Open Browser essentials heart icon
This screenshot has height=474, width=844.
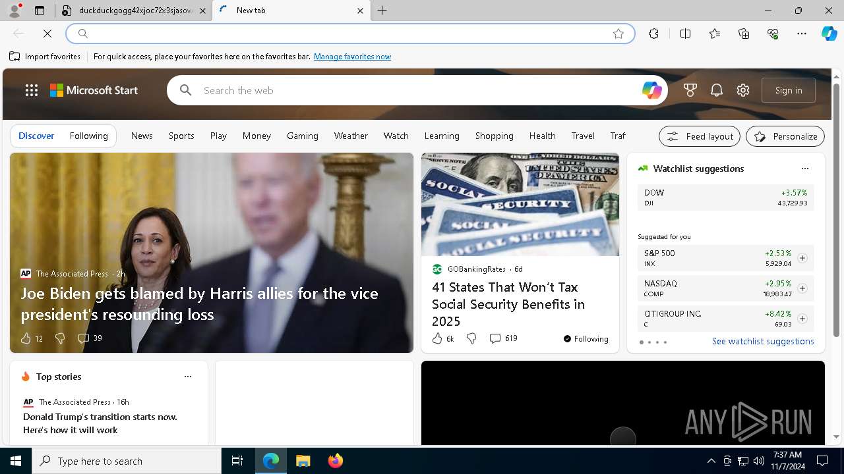[773, 34]
